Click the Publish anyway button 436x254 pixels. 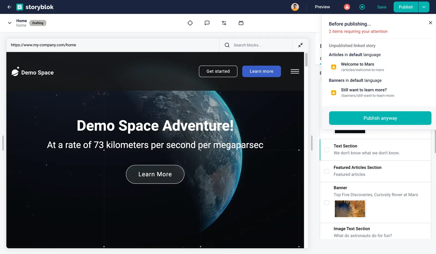pos(380,118)
